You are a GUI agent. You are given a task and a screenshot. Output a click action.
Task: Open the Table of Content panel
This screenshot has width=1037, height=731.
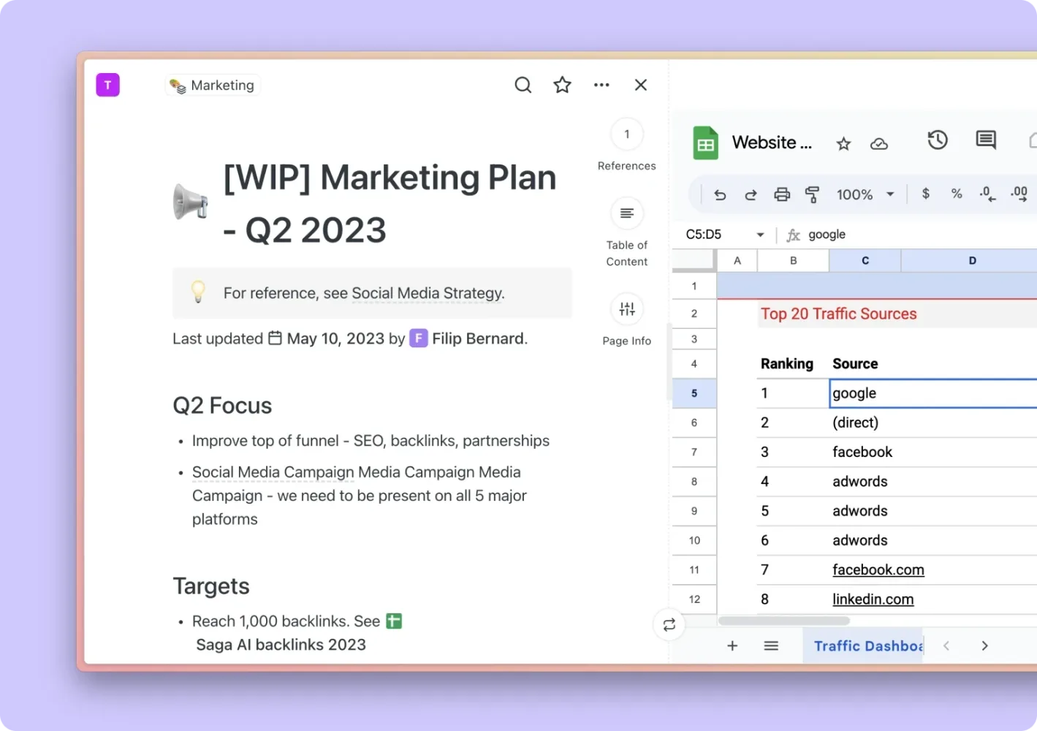tap(626, 213)
